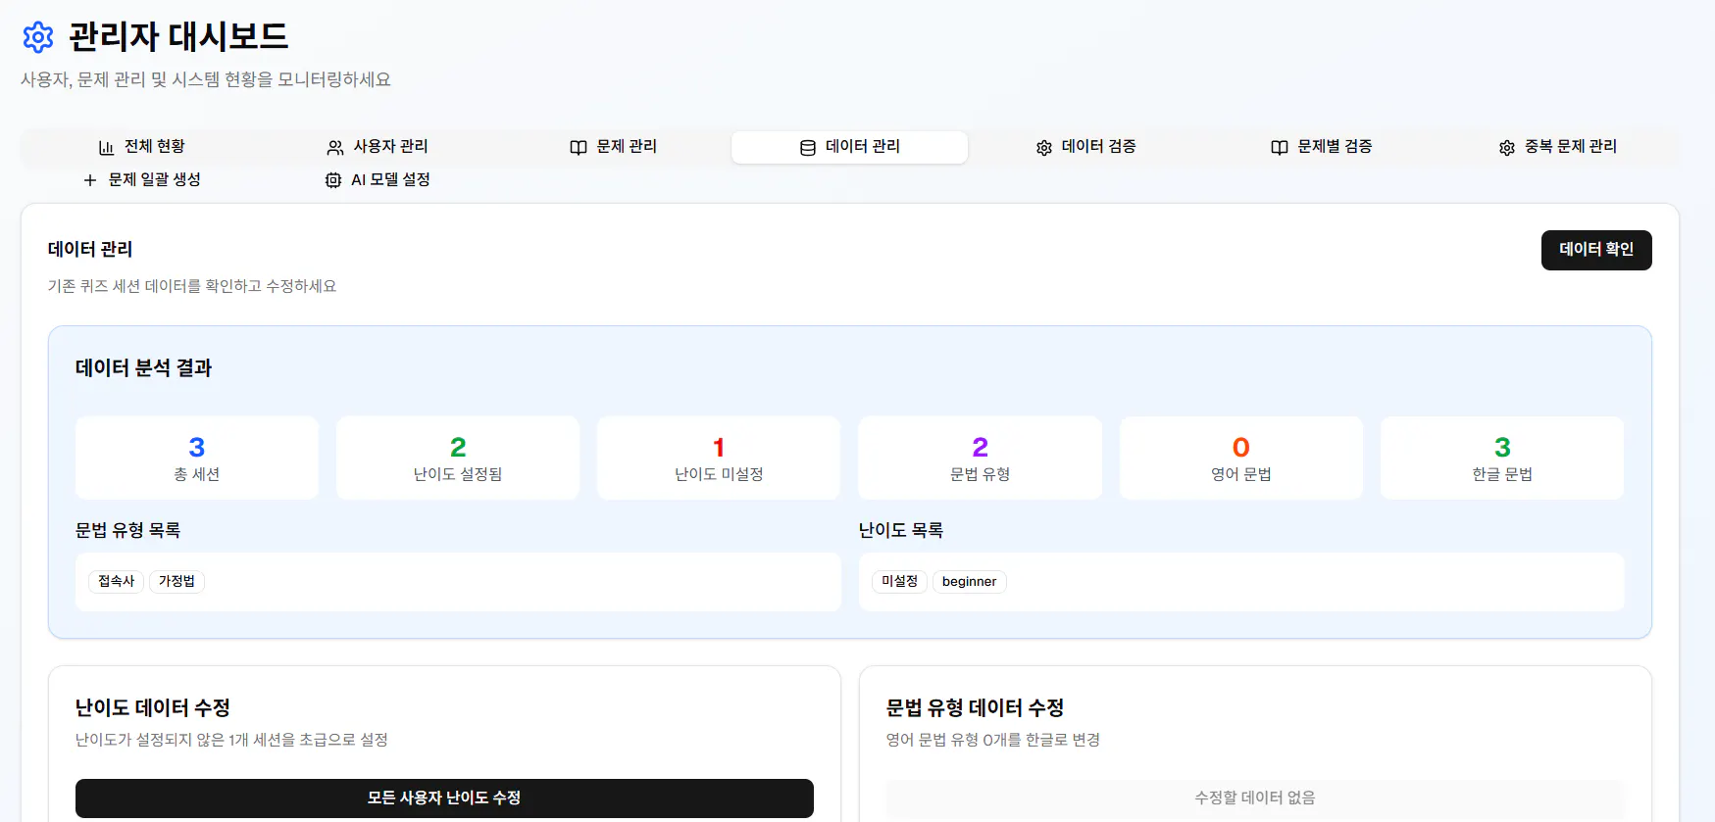Click the 영어 문법 유형 0개를 한글로 변경 text
The height and width of the screenshot is (822, 1715).
[993, 740]
